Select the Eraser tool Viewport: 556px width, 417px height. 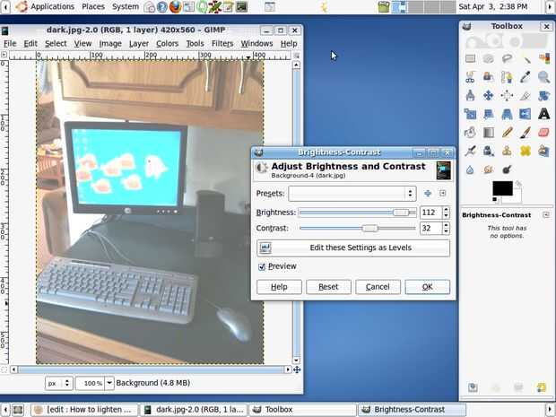[x=544, y=133]
